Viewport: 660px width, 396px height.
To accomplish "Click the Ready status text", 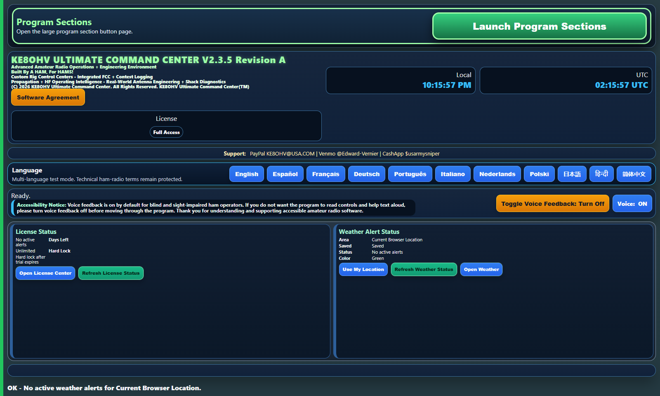I will click(x=21, y=196).
